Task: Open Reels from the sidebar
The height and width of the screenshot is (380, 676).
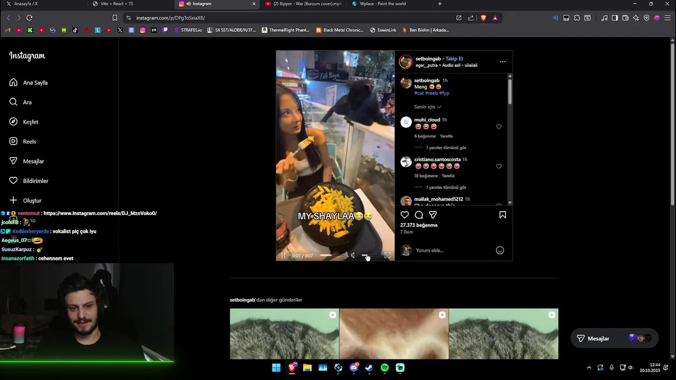Action: (x=23, y=141)
